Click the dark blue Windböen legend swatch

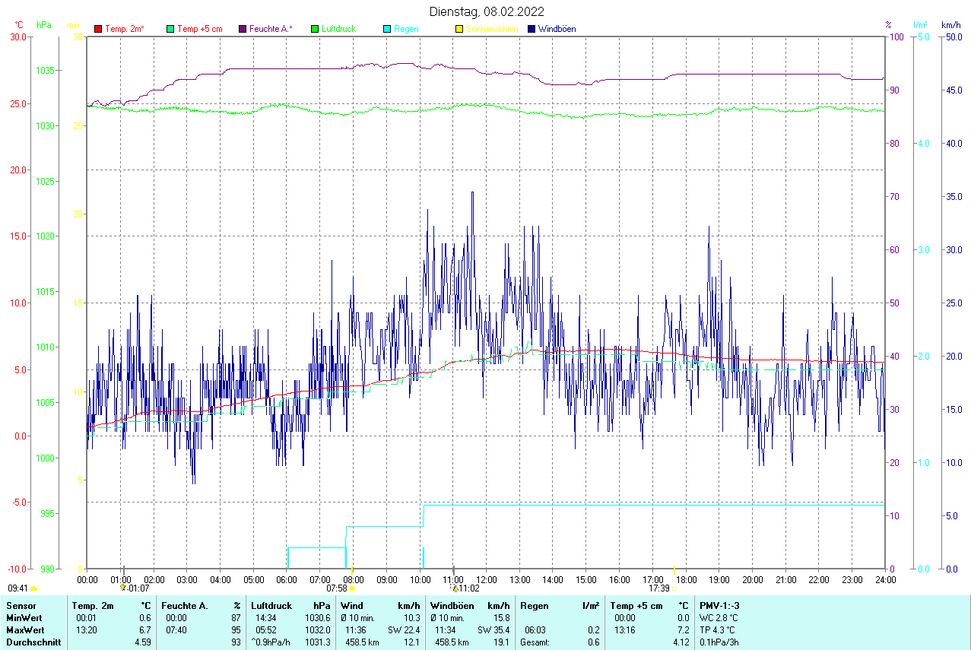pyautogui.click(x=532, y=29)
